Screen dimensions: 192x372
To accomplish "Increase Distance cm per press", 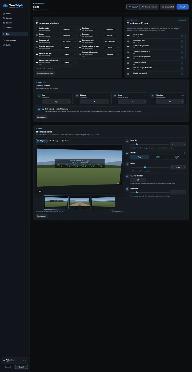I will tap(107, 102).
